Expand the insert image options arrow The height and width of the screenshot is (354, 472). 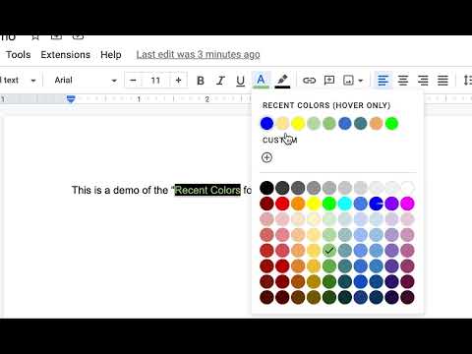[361, 81]
